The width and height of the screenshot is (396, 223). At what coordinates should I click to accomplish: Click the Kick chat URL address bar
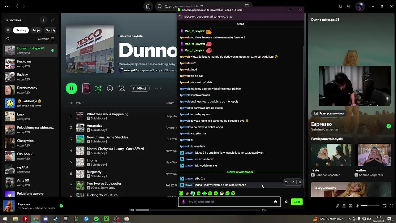(208, 17)
